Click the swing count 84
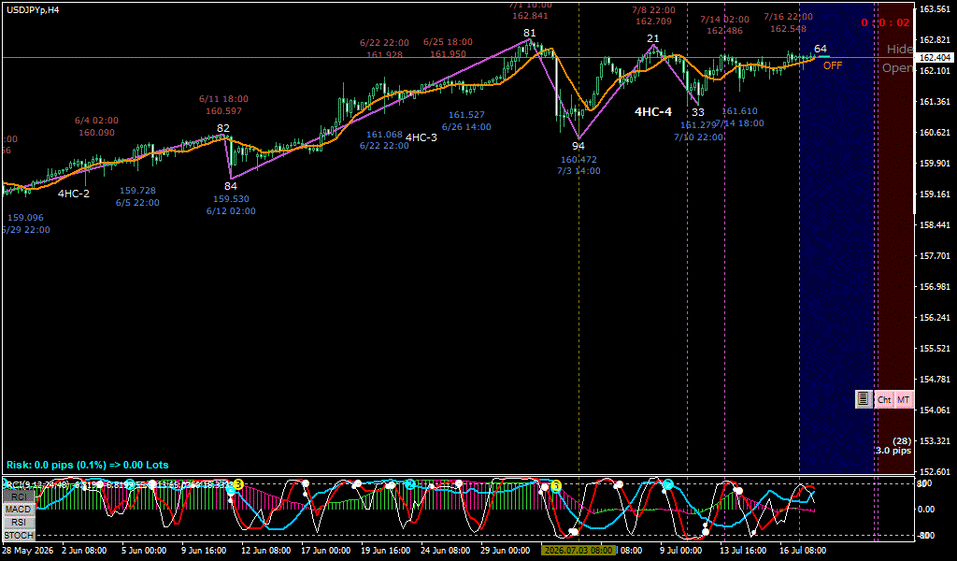 [x=230, y=186]
